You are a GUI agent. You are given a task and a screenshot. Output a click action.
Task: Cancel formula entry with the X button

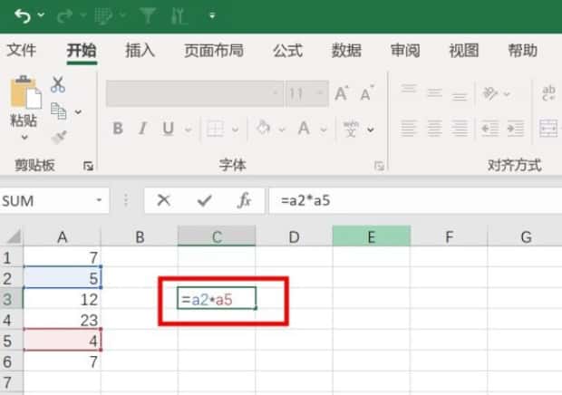pyautogui.click(x=163, y=200)
